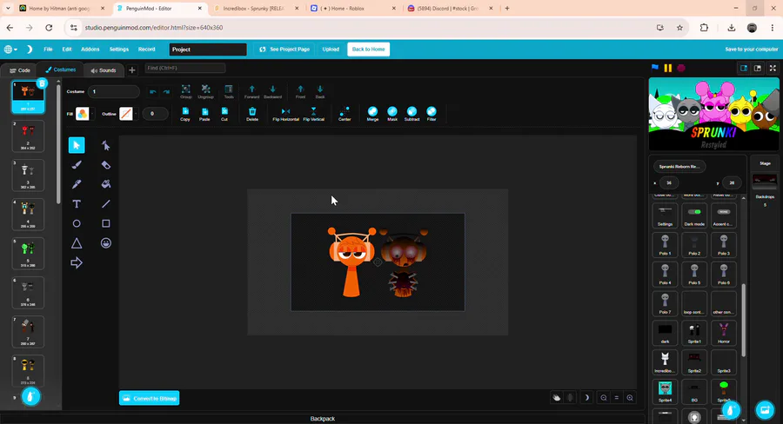The image size is (783, 424).
Task: Send selection to Back
Action: pos(320,91)
